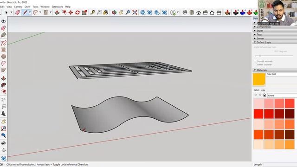The height and width of the screenshot is (167, 297).
Task: Open the user account dropdown arrow
Action: (x=178, y=13)
